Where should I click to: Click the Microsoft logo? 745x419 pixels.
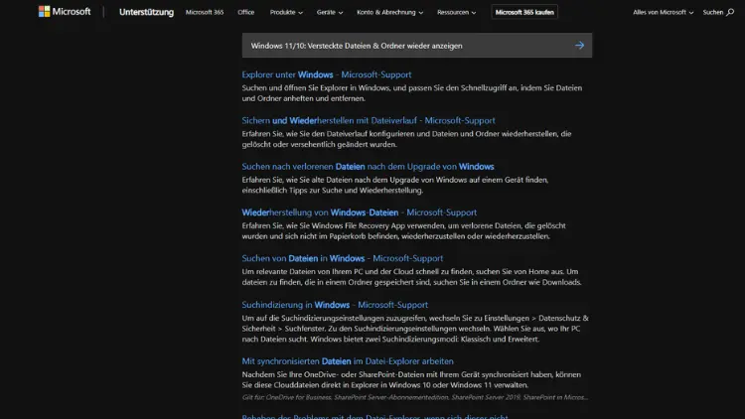[65, 11]
